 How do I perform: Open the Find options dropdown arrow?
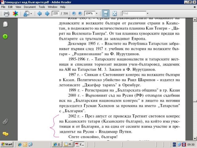pos(148,13)
